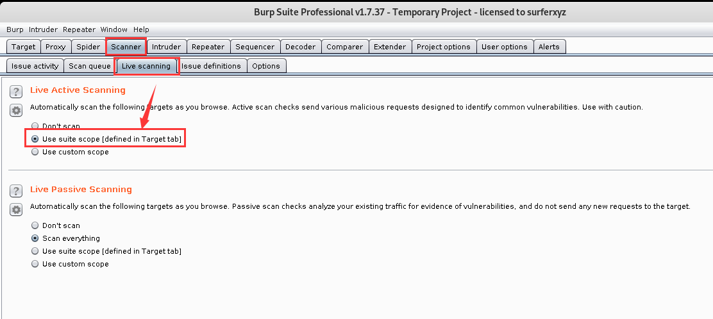Open help for Live Active Scanning
Image resolution: width=713 pixels, height=319 pixels.
tap(16, 92)
